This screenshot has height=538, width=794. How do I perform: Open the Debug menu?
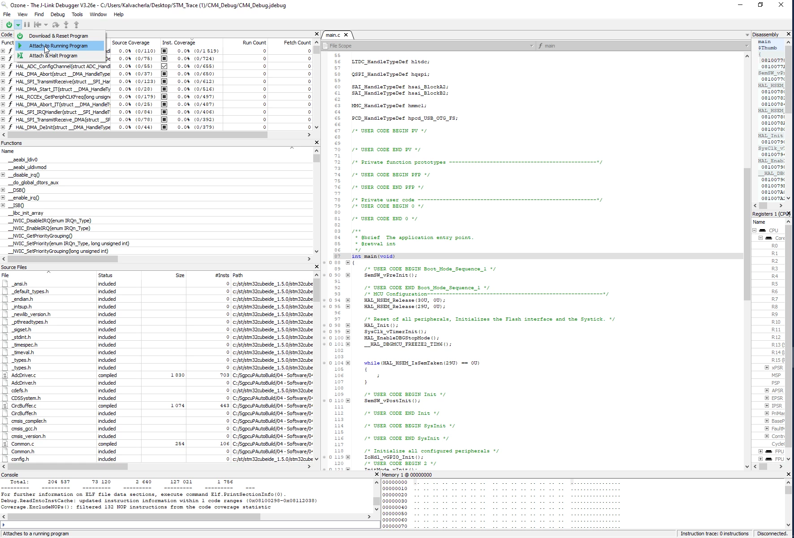pos(57,14)
